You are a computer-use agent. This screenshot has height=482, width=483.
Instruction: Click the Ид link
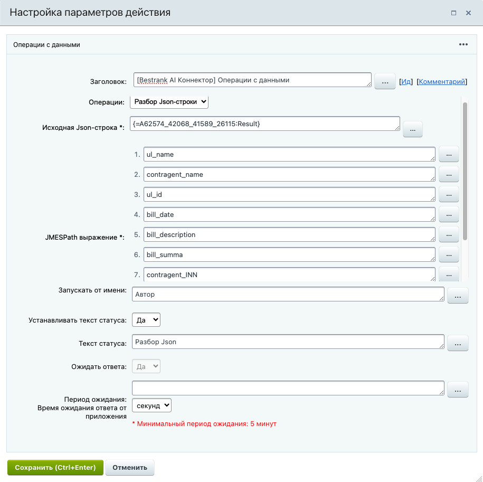405,82
